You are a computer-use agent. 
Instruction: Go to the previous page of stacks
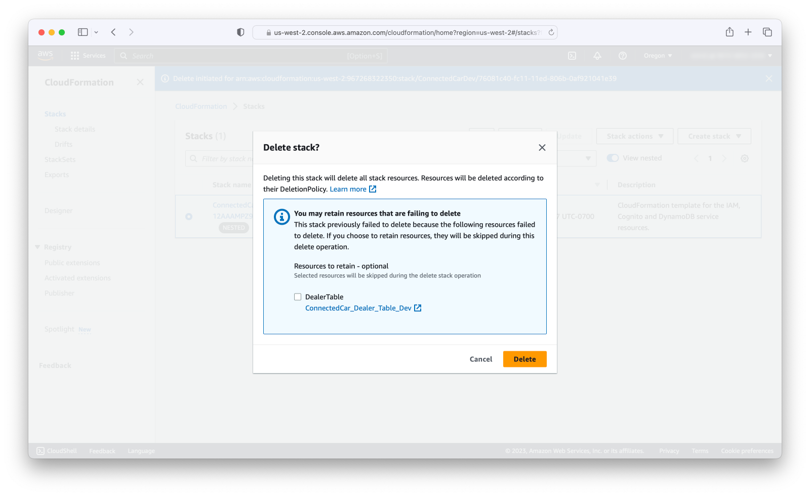coord(696,158)
